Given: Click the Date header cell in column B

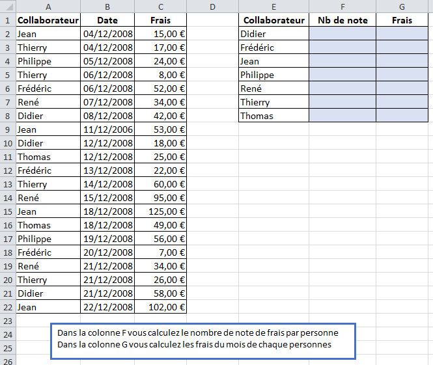Looking at the screenshot, I should (107, 20).
